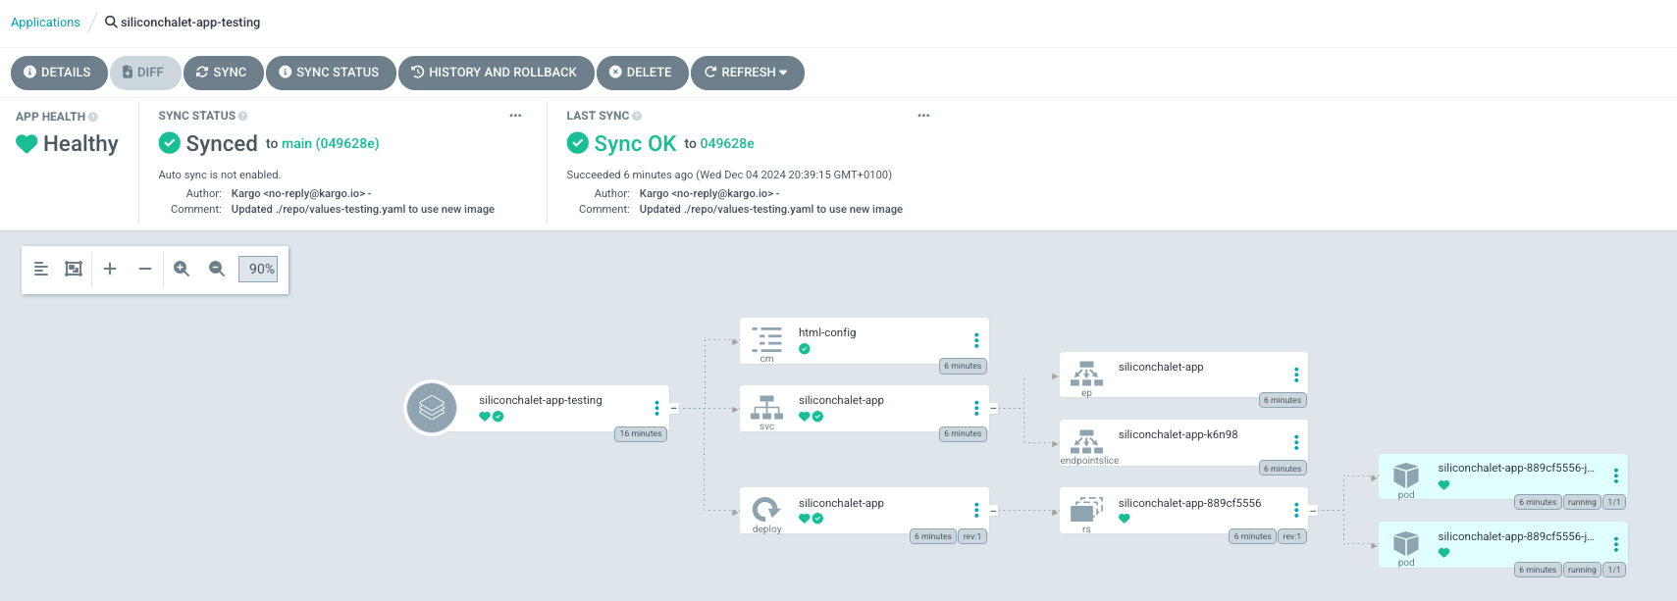The image size is (1677, 601).
Task: Click the fit-to-screen graph icon
Action: coord(74,269)
